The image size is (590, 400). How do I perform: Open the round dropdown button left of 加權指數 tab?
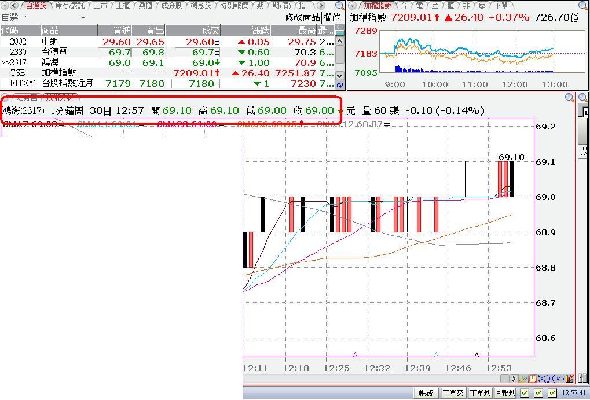pyautogui.click(x=353, y=5)
